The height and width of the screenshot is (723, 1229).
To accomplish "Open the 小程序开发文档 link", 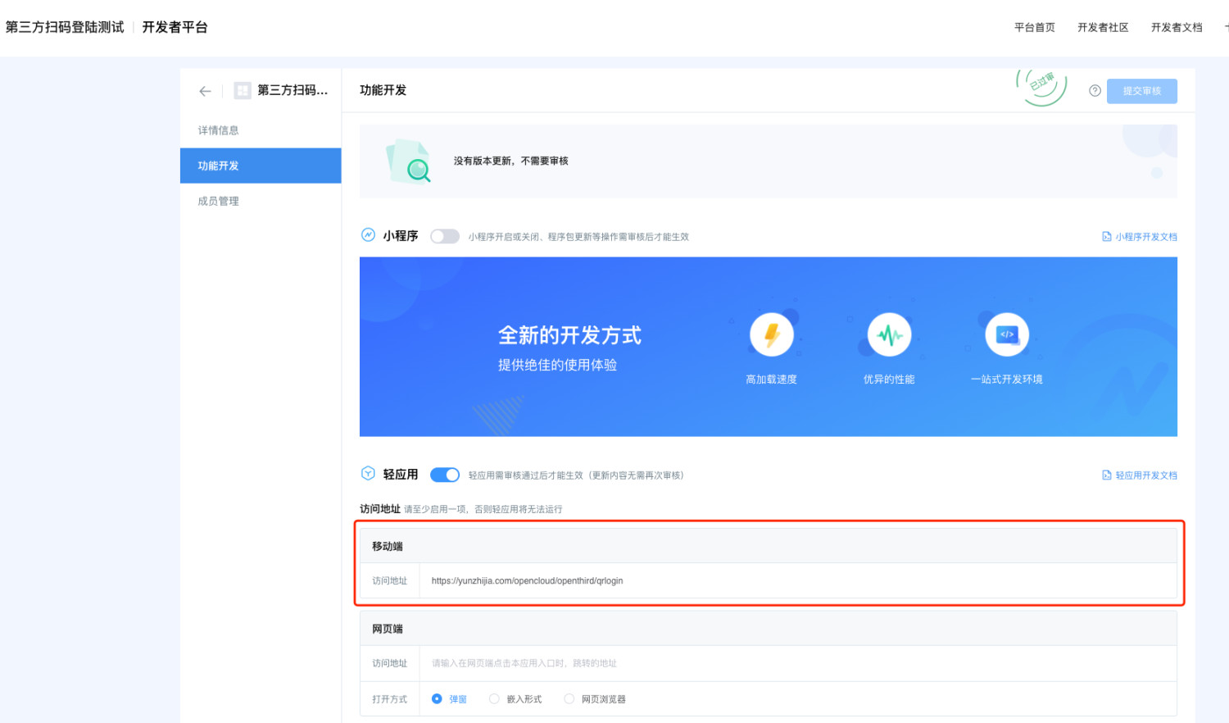I will coord(1140,237).
